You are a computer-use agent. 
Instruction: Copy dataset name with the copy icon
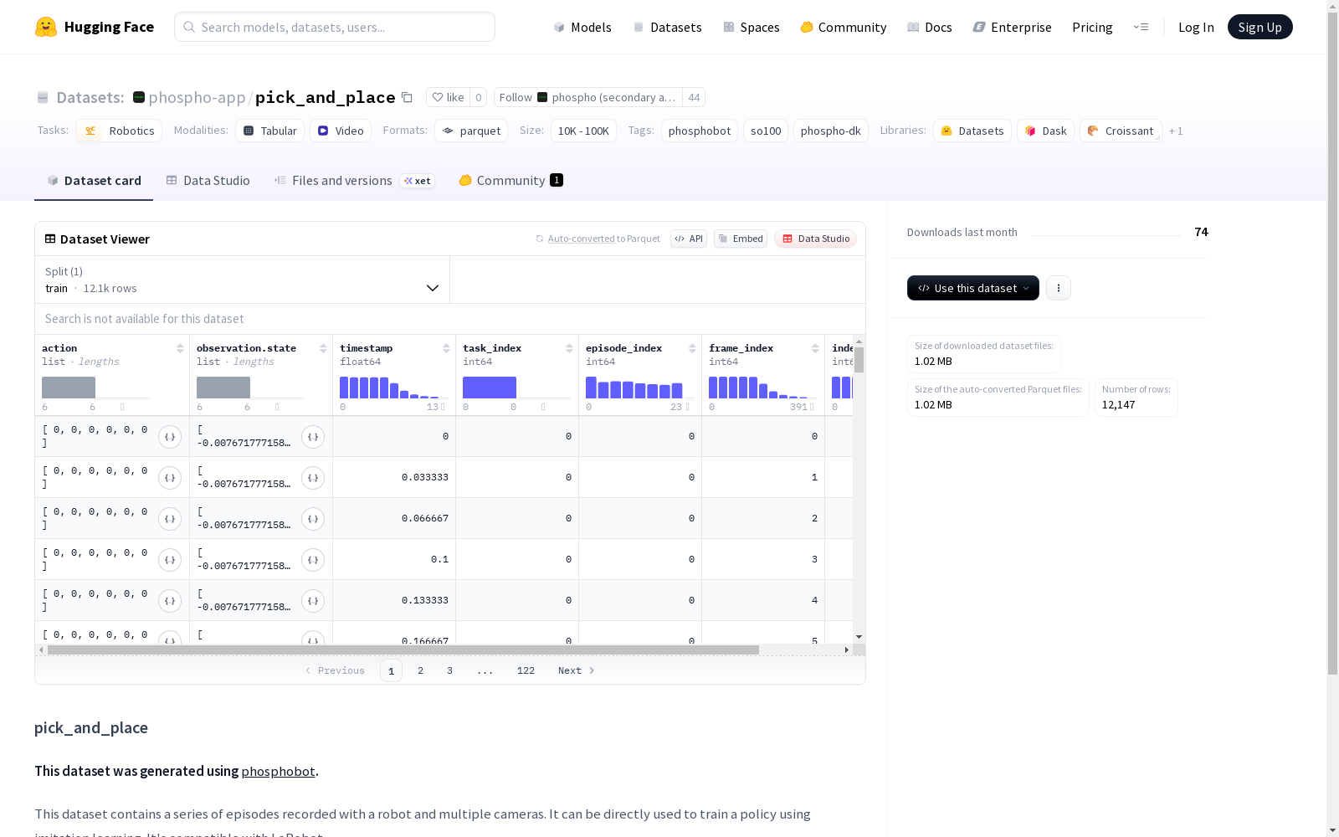pos(407,97)
